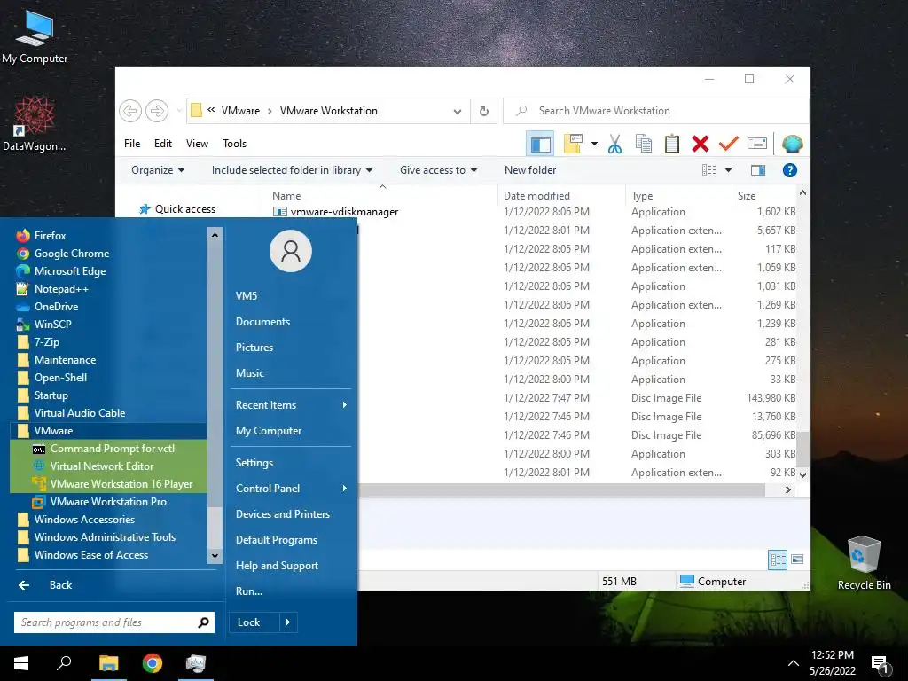Open the Give access to dropdown
The height and width of the screenshot is (681, 908).
click(x=438, y=170)
